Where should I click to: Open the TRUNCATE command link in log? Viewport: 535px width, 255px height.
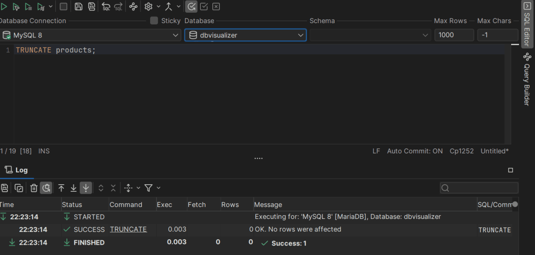point(128,229)
